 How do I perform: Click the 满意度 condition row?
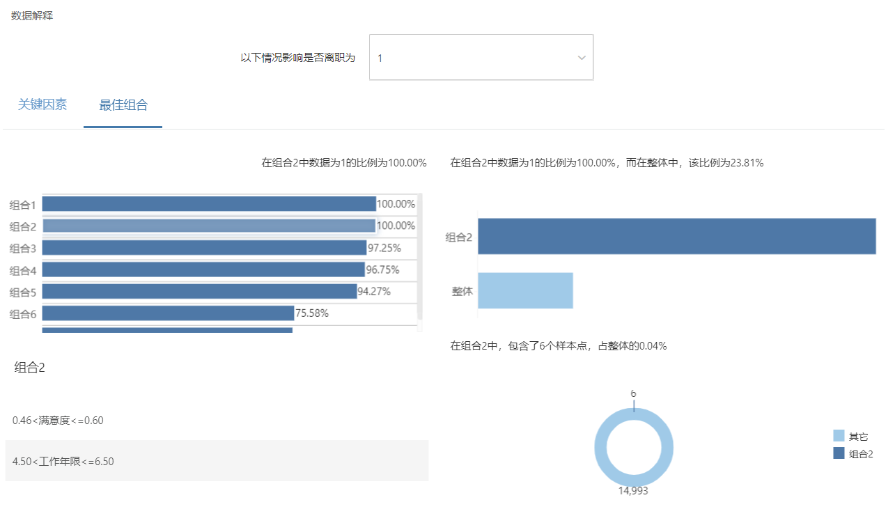point(217,421)
